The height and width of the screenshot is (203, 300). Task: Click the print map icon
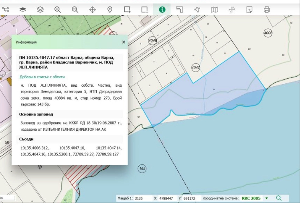[267, 9]
